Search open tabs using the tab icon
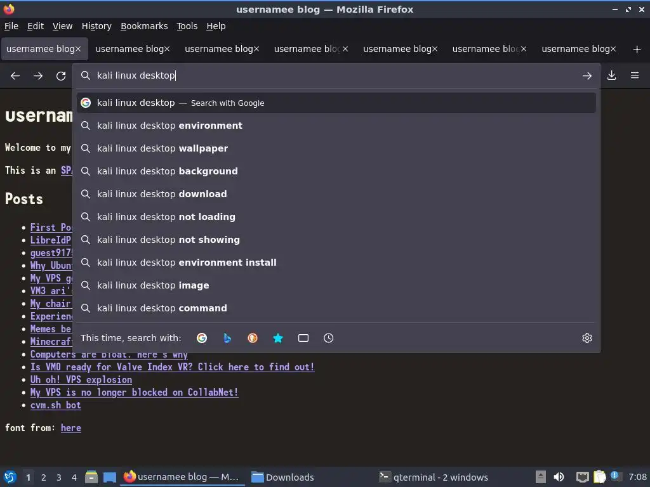This screenshot has width=650, height=487. 303,338
